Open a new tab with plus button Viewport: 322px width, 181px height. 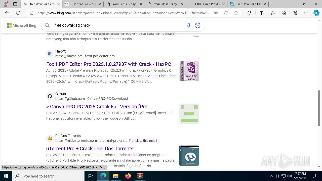click(x=273, y=4)
